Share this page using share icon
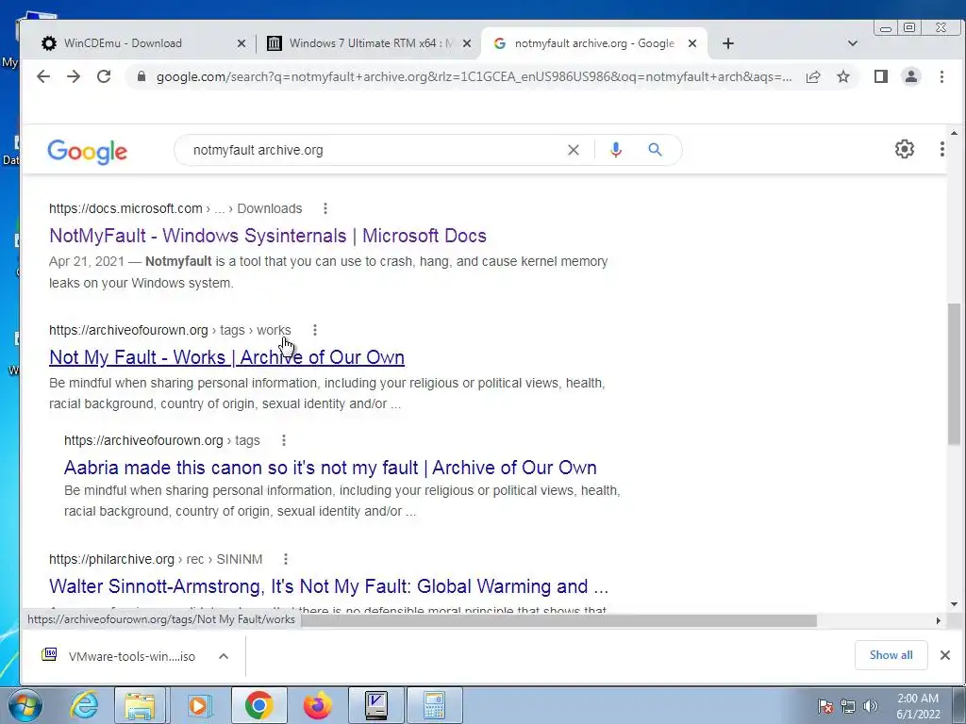The height and width of the screenshot is (724, 966). pos(813,76)
